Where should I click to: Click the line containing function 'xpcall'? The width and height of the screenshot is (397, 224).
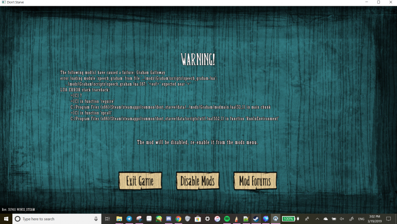pyautogui.click(x=91, y=113)
